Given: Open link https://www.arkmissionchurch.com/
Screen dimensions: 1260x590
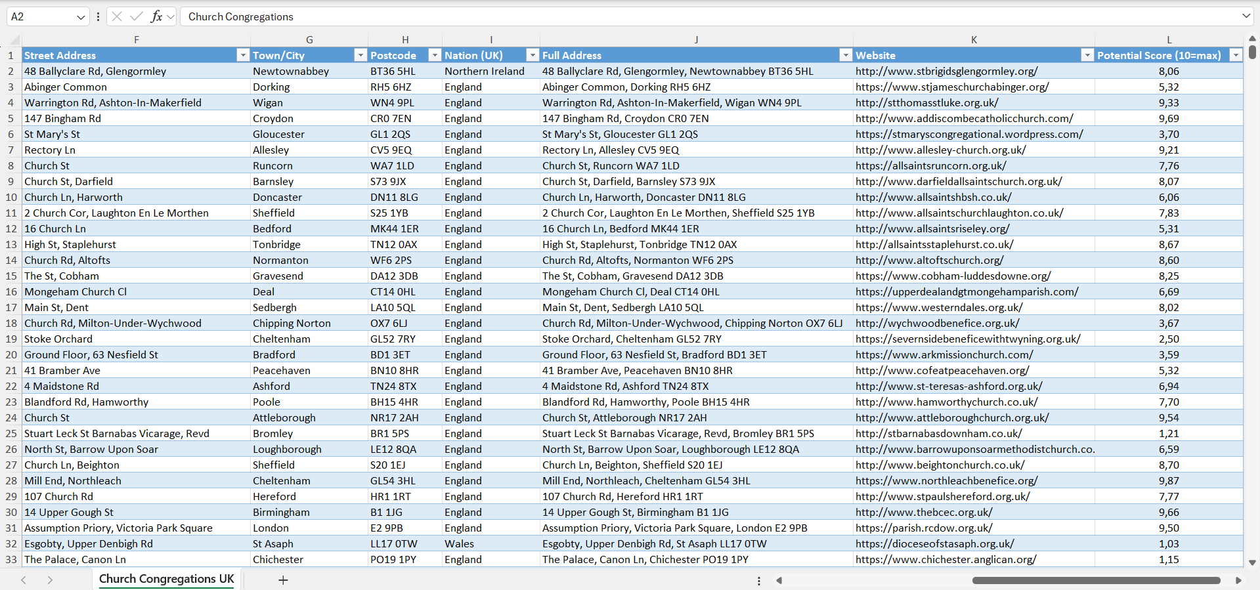Looking at the screenshot, I should tap(944, 355).
